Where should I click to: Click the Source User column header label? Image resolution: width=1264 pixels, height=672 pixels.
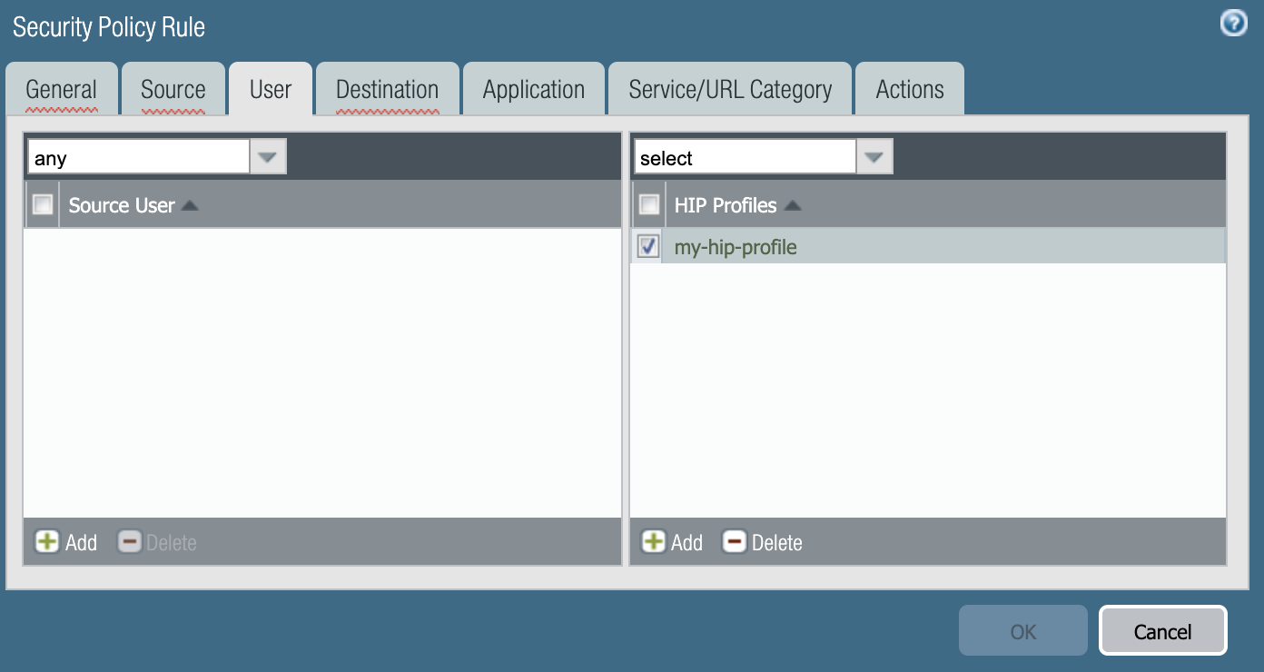[x=122, y=205]
